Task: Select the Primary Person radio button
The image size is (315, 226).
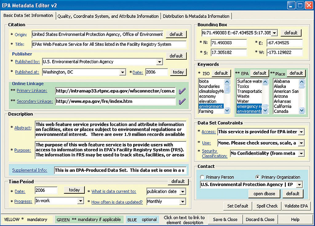Action: [x=202, y=177]
